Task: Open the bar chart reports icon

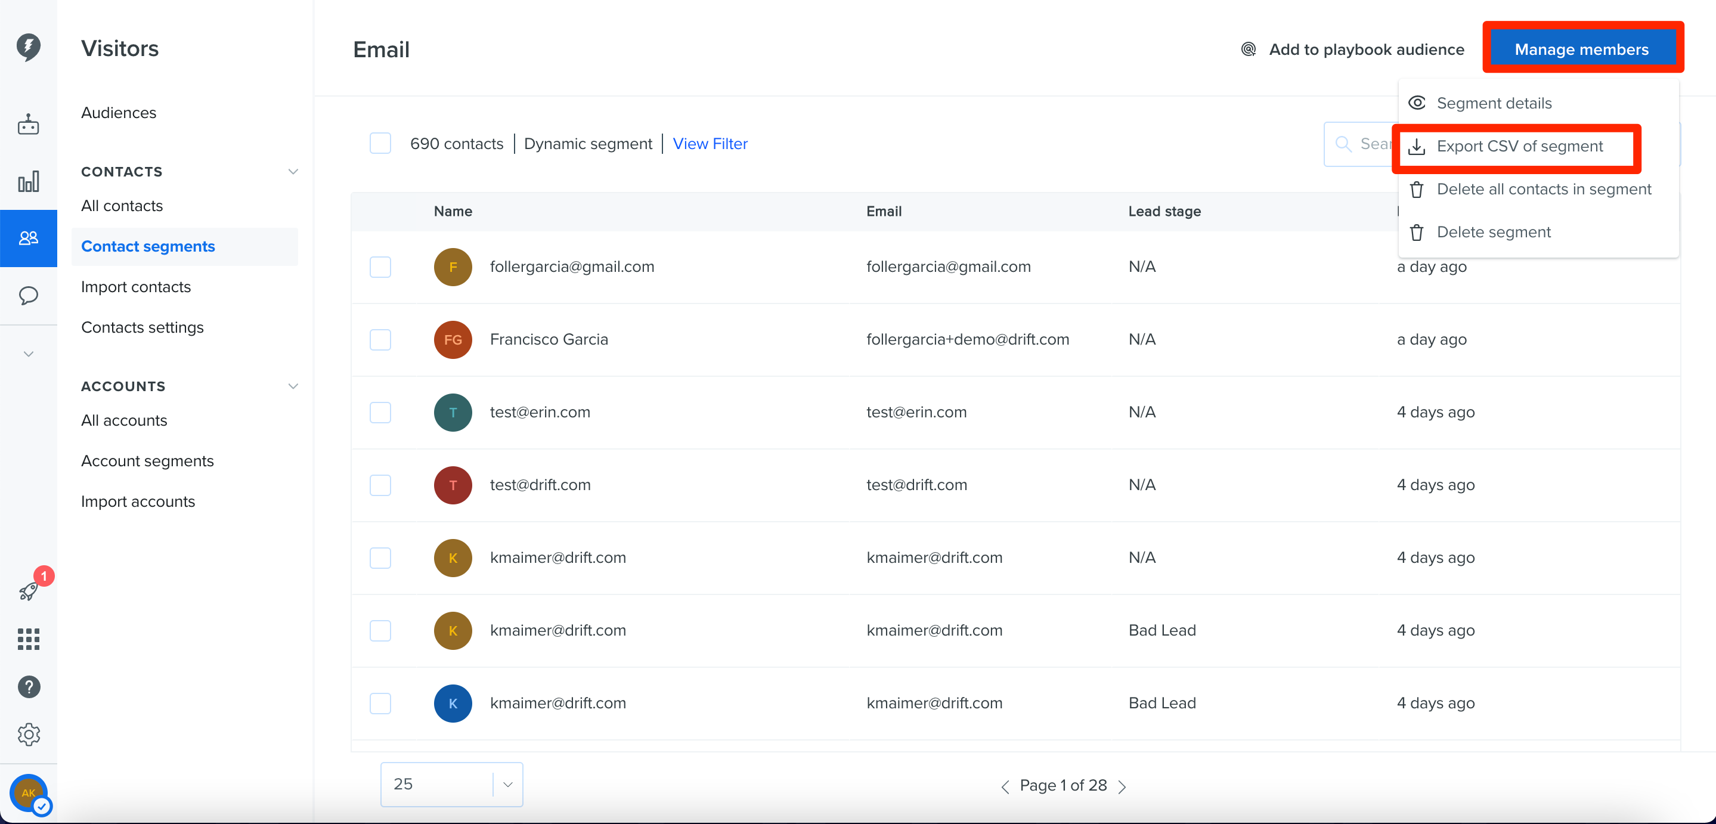Action: pyautogui.click(x=28, y=182)
